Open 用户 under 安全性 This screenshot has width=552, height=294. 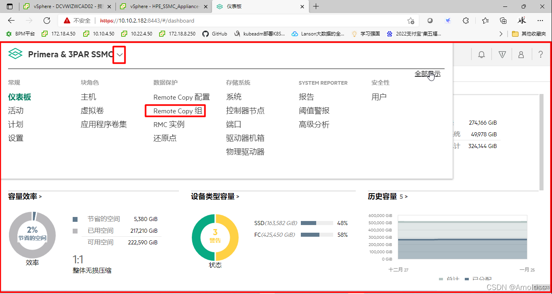pos(379,97)
